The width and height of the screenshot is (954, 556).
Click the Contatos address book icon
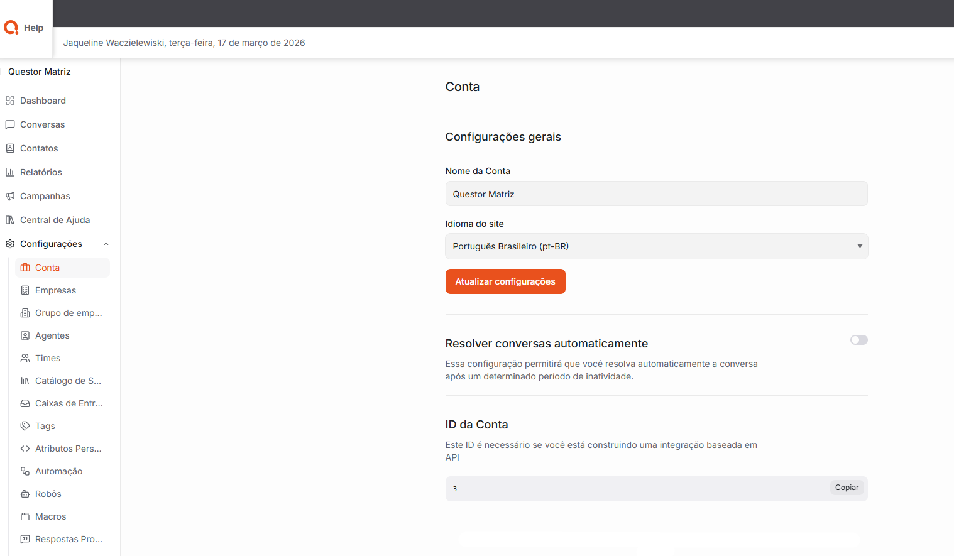pyautogui.click(x=10, y=148)
